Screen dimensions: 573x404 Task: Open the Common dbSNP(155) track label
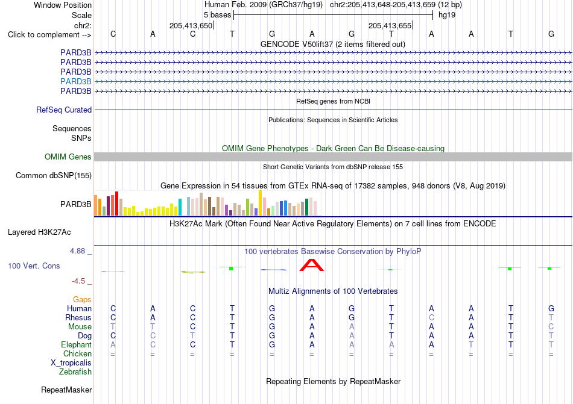53,175
